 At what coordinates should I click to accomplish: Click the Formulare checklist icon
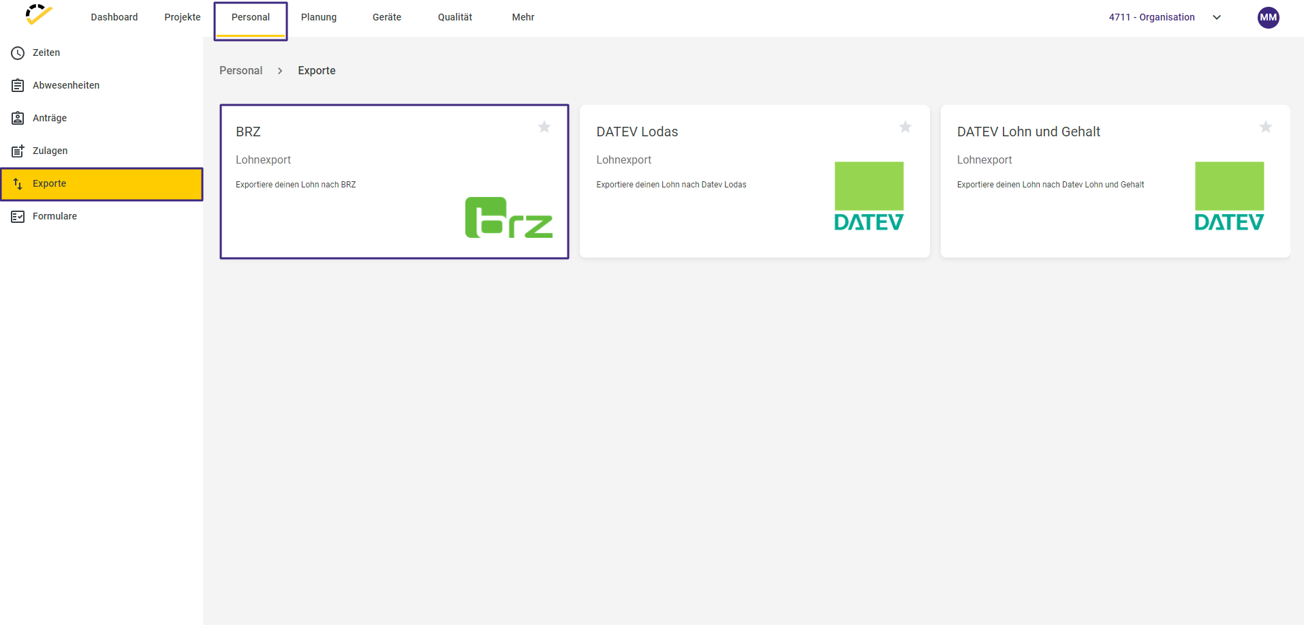tap(18, 217)
